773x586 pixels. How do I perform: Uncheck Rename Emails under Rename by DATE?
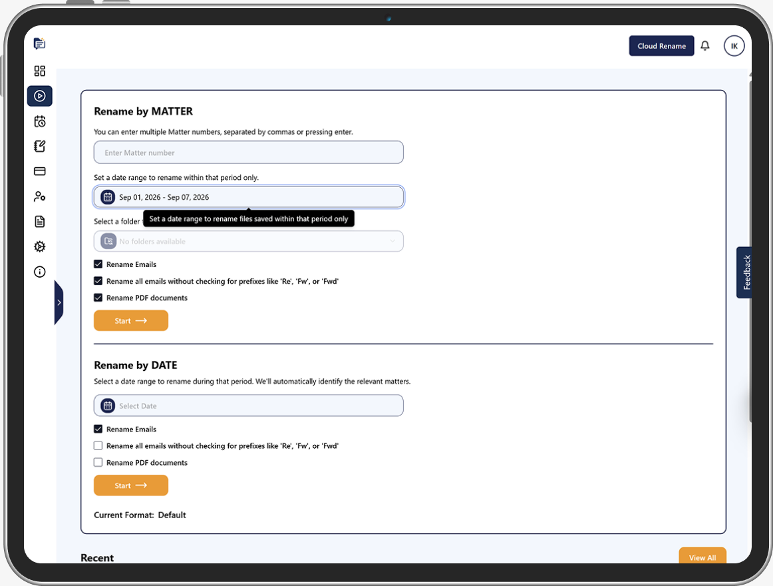[98, 429]
